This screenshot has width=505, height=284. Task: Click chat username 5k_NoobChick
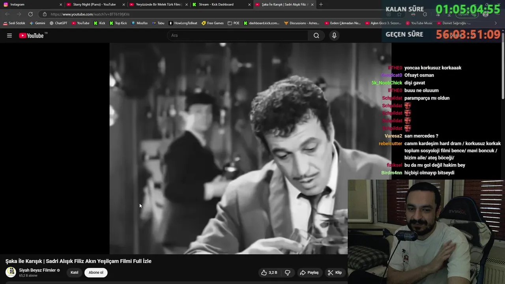pyautogui.click(x=387, y=83)
